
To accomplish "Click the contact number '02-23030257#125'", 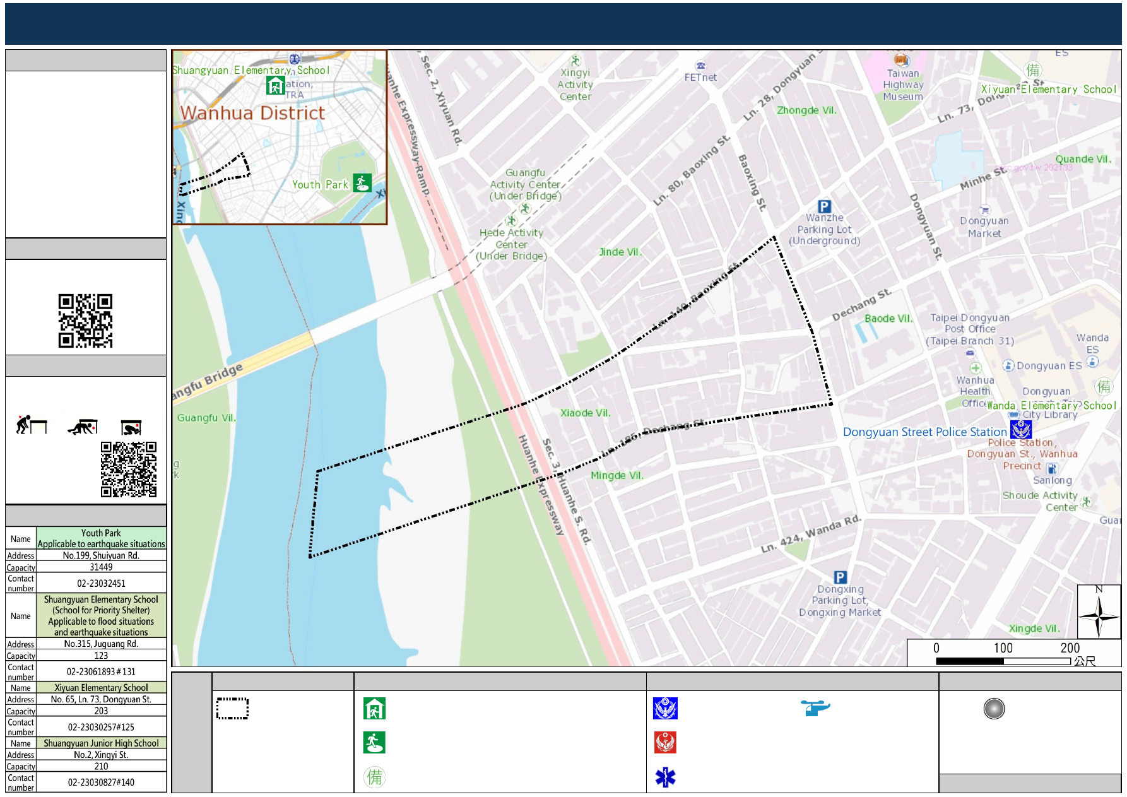I will click(x=101, y=727).
